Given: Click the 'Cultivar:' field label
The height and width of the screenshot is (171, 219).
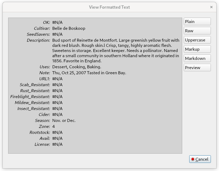Looking at the screenshot, I should tap(42, 28).
